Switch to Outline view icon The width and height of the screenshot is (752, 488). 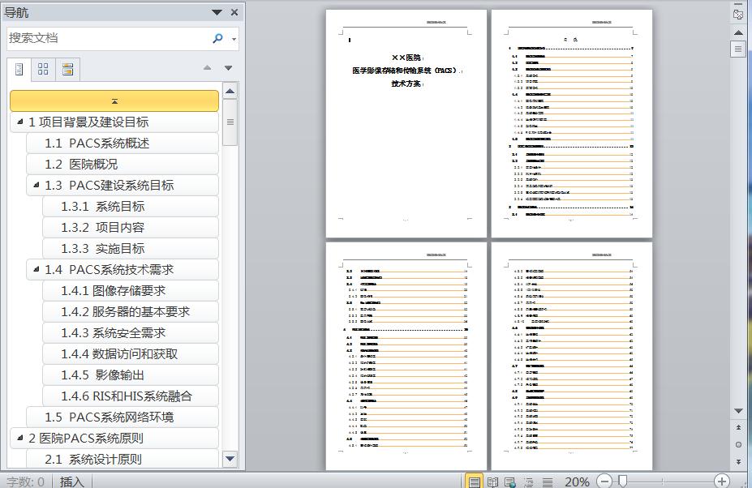(529, 482)
